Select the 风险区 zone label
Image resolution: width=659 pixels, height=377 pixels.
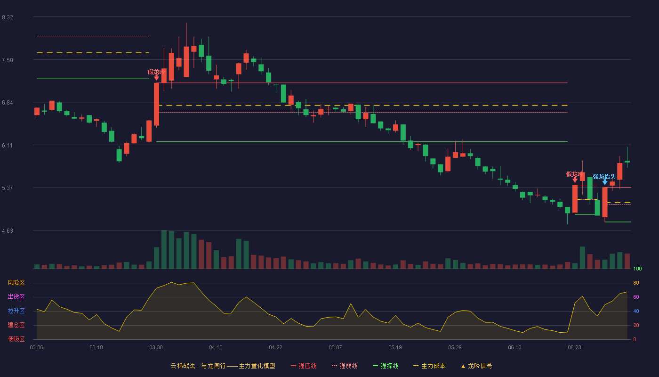click(x=16, y=283)
